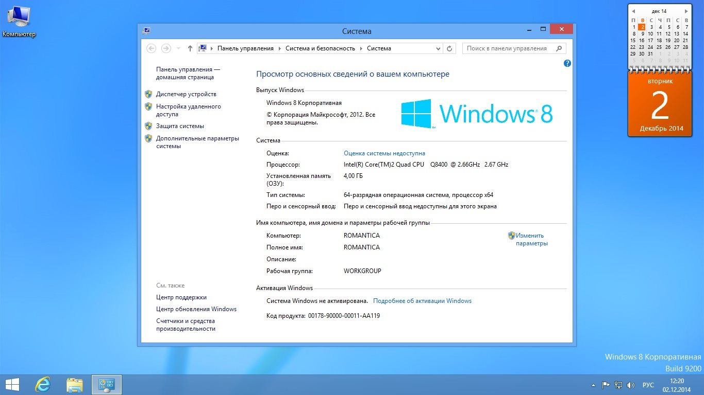Open Подробнее об активации Windows link

pos(422,301)
